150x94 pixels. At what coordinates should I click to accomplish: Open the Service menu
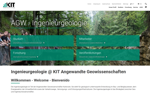pyautogui.click(x=135, y=7)
